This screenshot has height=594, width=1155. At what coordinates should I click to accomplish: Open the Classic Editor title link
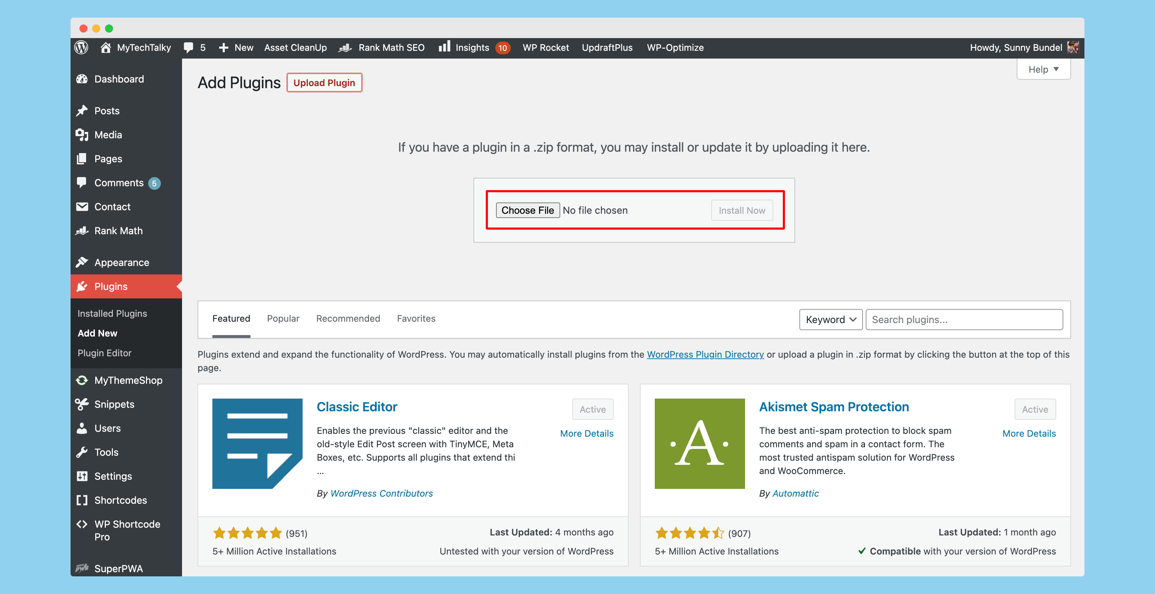pos(357,407)
